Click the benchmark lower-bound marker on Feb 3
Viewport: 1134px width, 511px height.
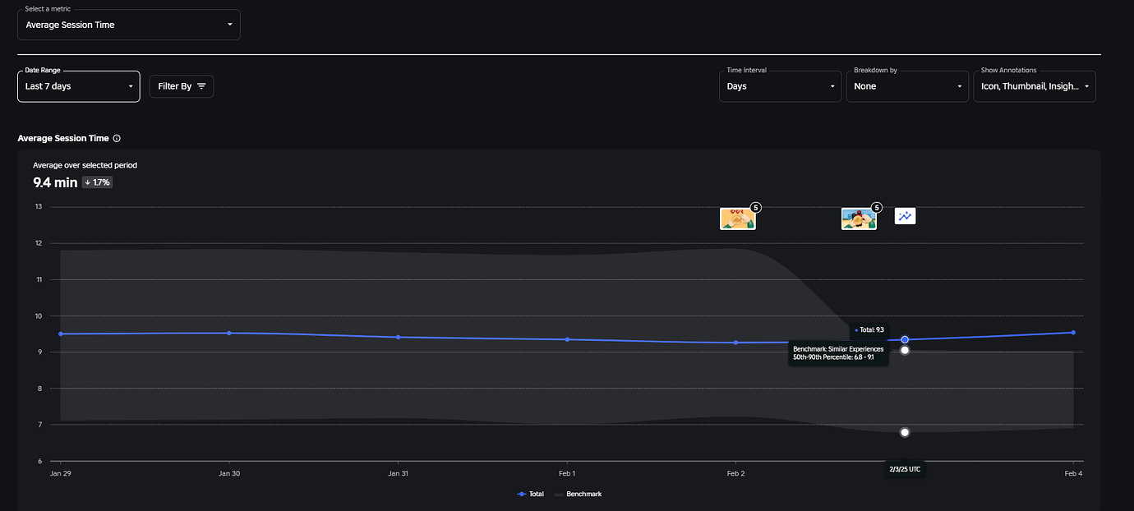(905, 432)
